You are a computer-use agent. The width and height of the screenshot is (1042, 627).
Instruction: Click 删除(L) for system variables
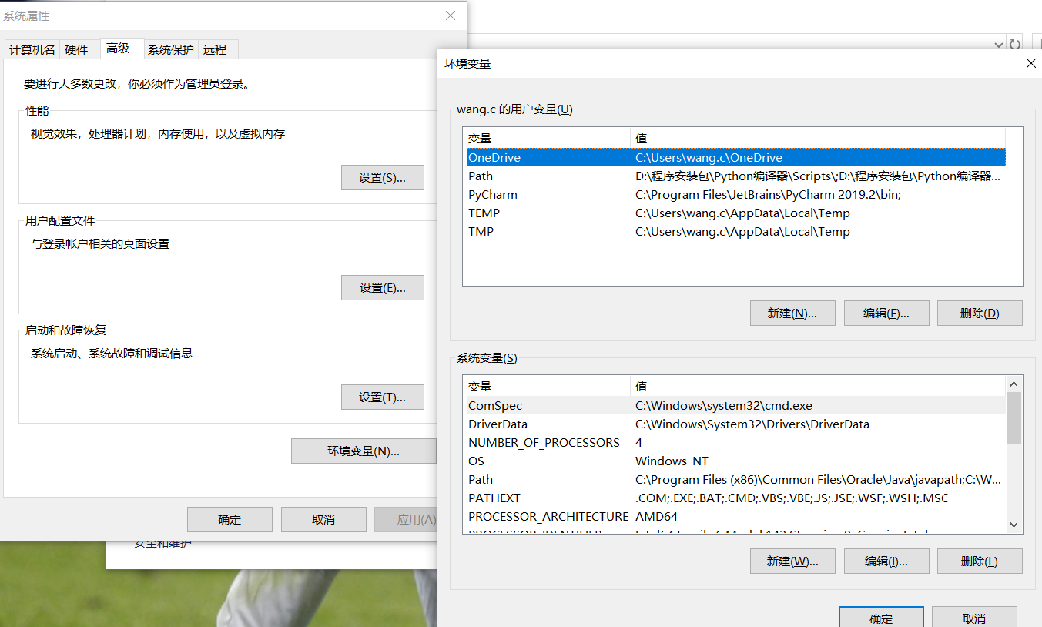click(980, 561)
